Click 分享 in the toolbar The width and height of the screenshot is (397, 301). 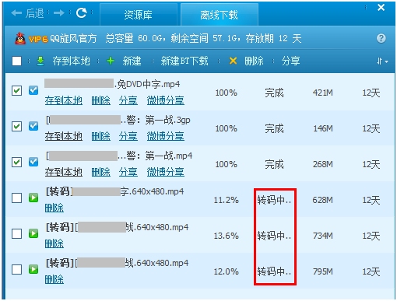(x=290, y=61)
